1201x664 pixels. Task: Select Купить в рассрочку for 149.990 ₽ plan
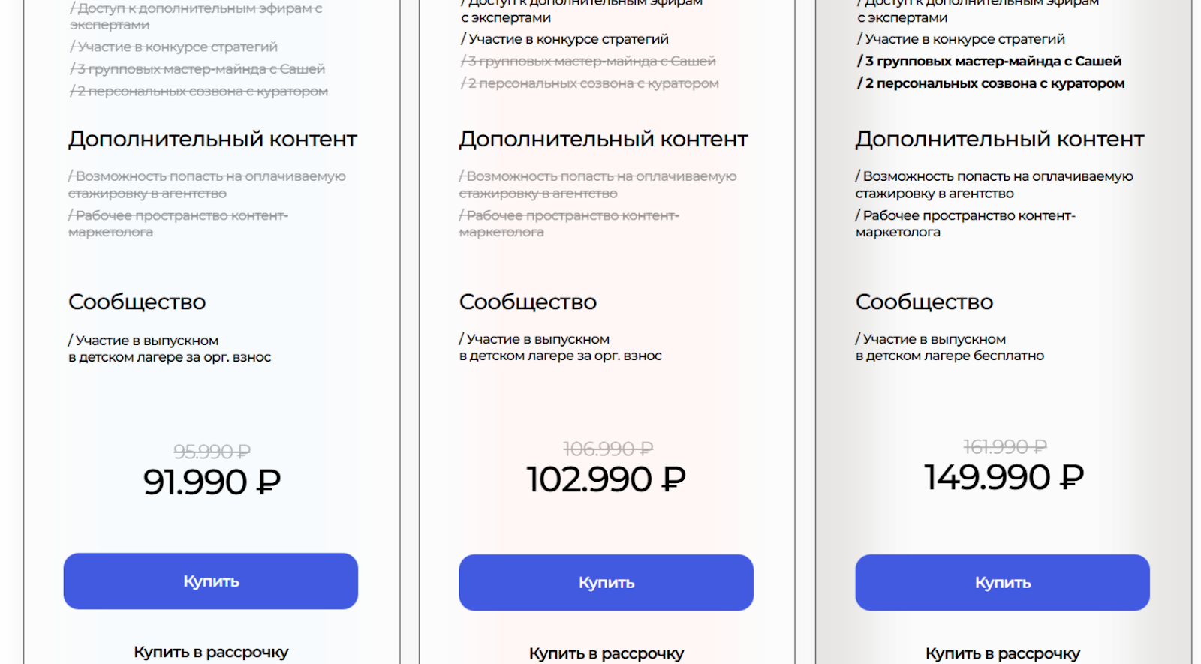pyautogui.click(x=1003, y=653)
